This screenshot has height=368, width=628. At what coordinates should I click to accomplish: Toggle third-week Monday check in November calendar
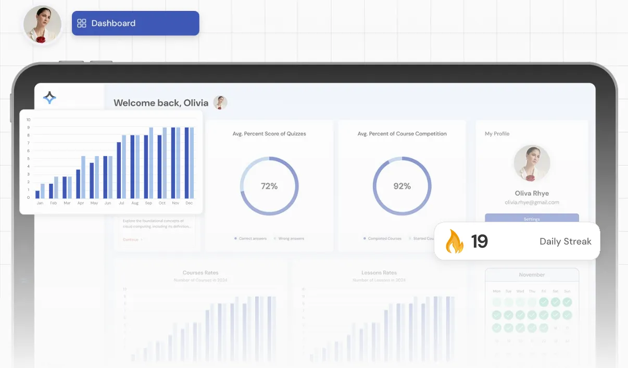click(497, 328)
